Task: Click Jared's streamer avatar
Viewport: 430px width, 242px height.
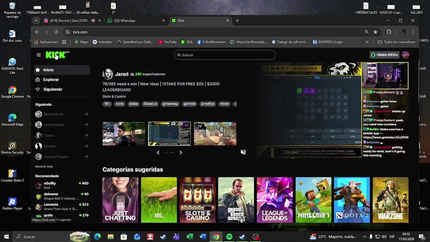Action: (x=107, y=74)
